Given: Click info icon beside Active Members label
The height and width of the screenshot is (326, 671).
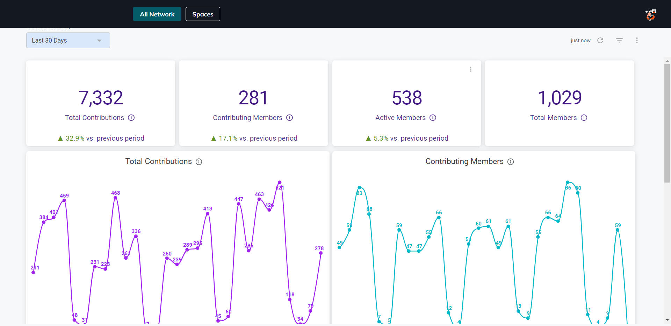Looking at the screenshot, I should pyautogui.click(x=433, y=118).
